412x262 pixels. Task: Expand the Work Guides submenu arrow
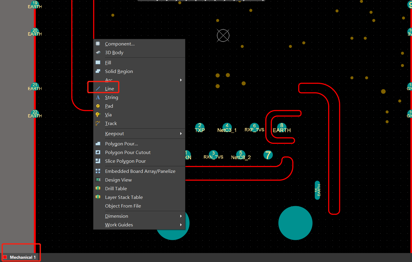tap(181, 225)
